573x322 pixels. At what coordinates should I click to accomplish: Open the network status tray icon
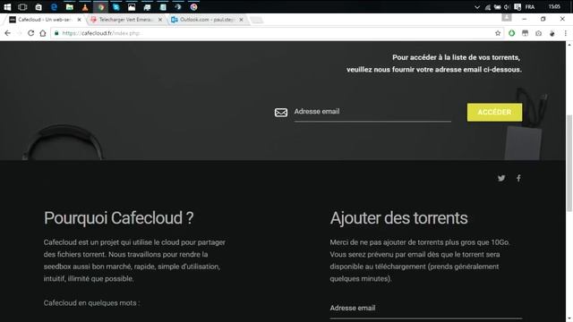click(x=487, y=7)
